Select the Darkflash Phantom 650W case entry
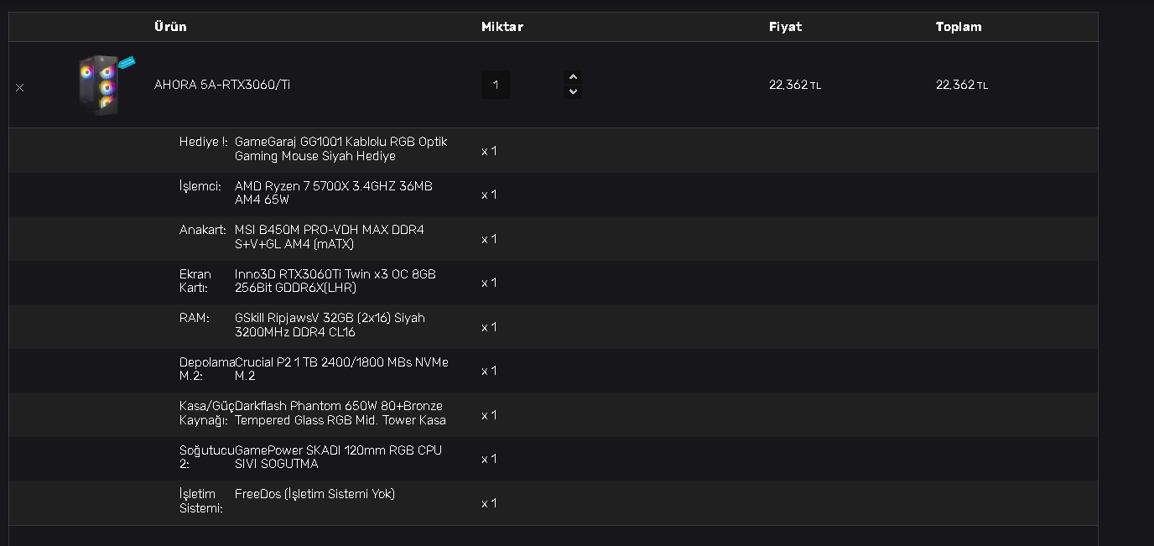This screenshot has width=1154, height=546. point(340,413)
